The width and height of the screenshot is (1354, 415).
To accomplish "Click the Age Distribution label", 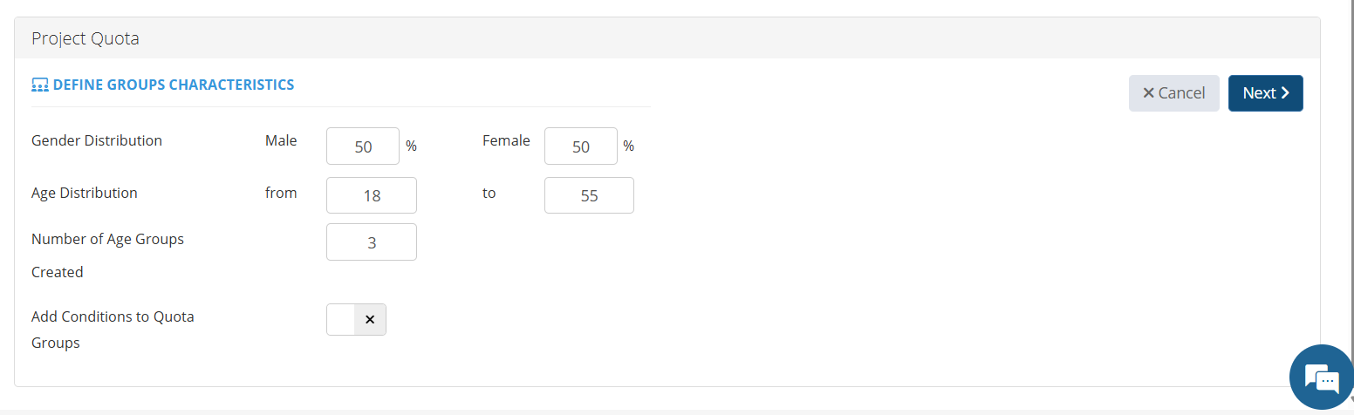I will 85,193.
